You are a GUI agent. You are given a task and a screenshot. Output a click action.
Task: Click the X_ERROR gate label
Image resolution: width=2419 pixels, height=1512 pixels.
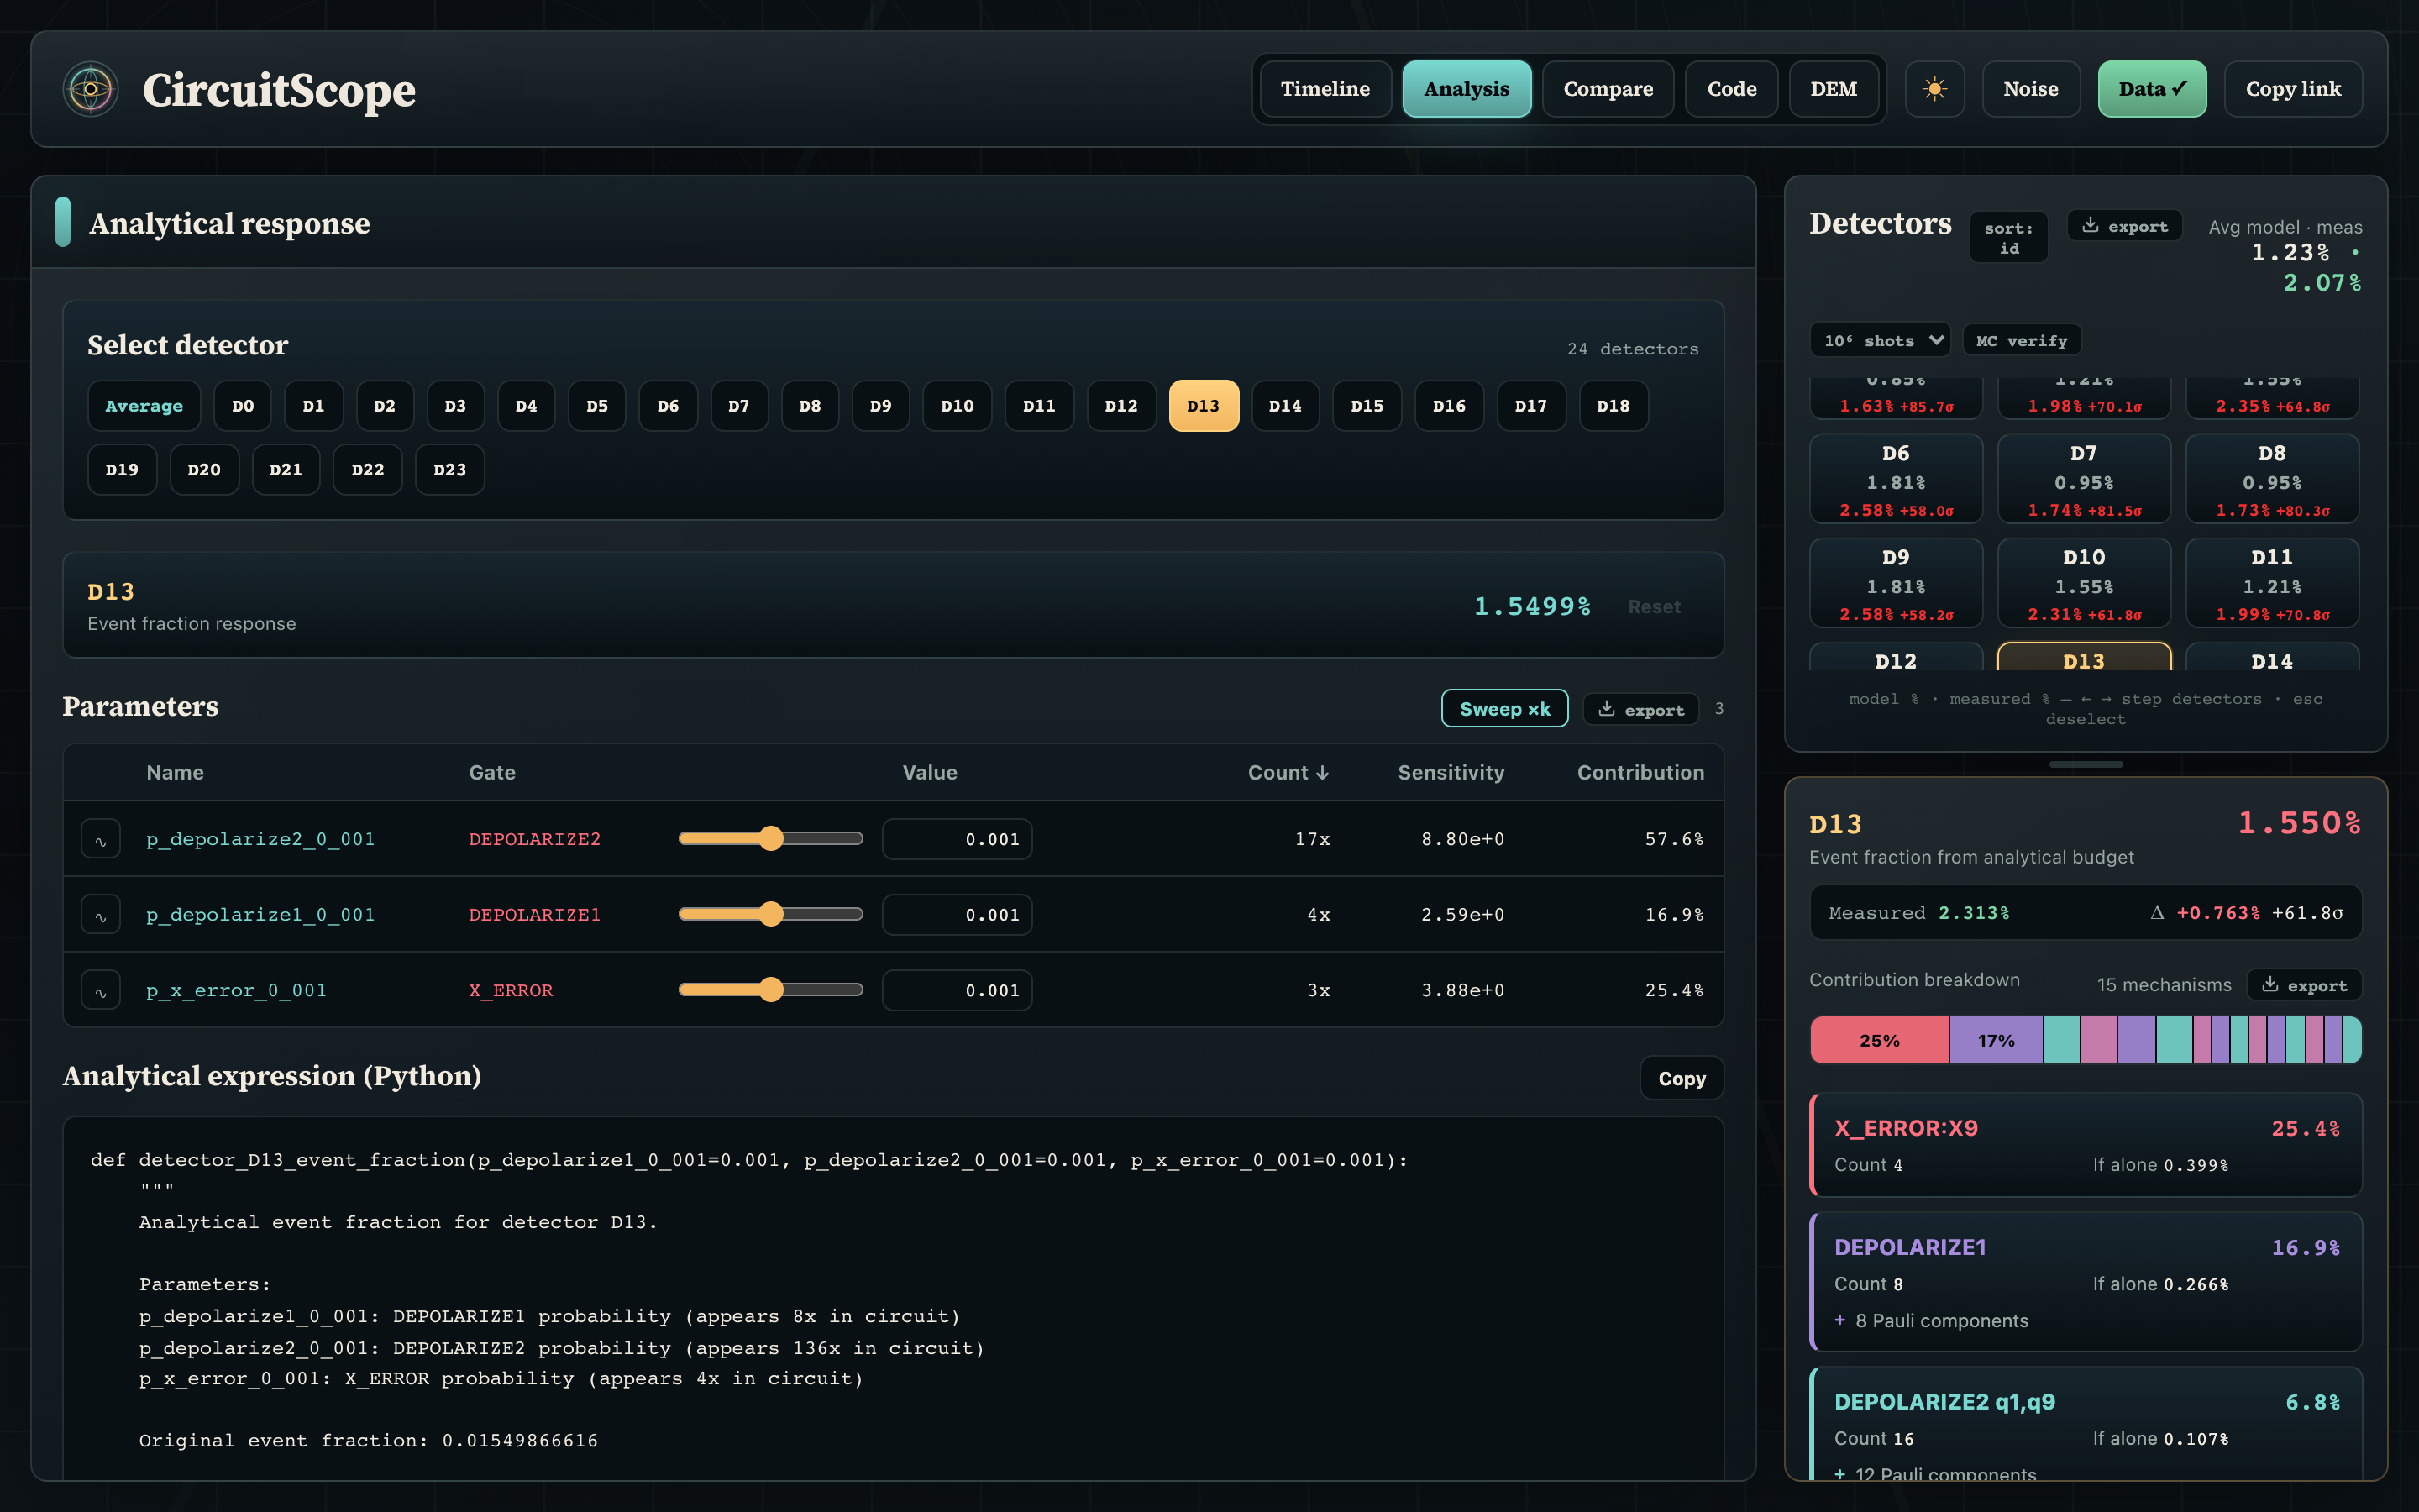(511, 990)
